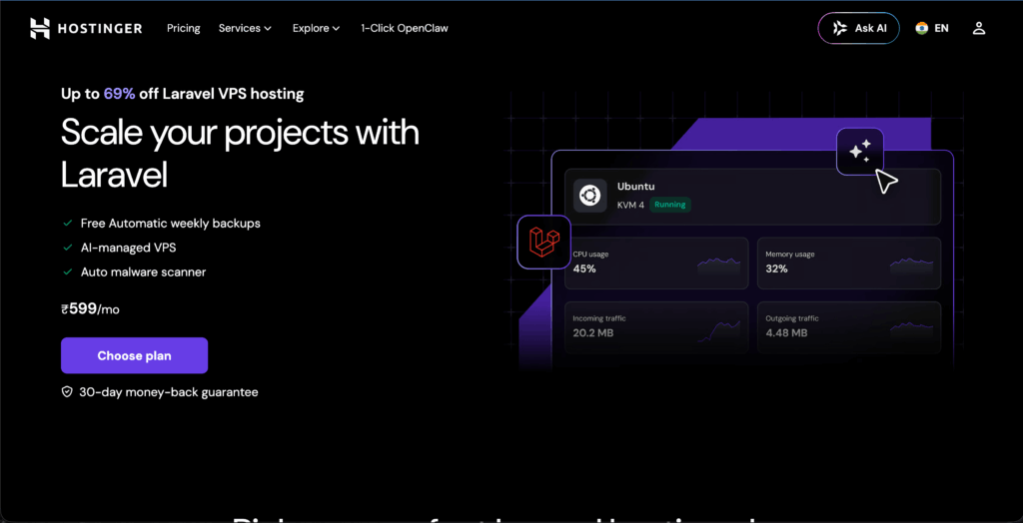Click the HOSTINGER wordmark
1023x523 pixels.
(x=101, y=28)
